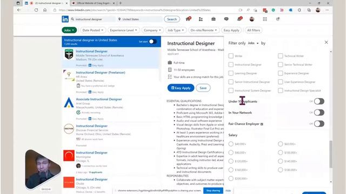Expand the Experience Level filter

pos(123,30)
